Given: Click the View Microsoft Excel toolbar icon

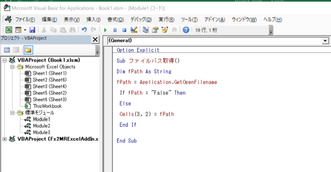Looking at the screenshot, I should coord(9,30).
